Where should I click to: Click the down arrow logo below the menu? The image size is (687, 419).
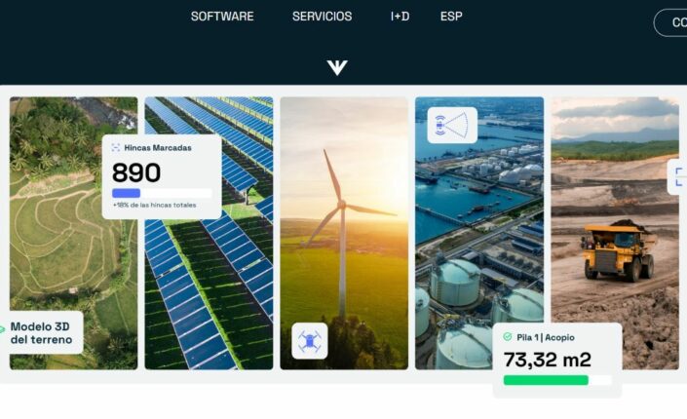[x=337, y=67]
